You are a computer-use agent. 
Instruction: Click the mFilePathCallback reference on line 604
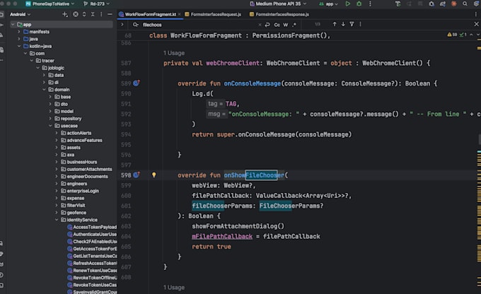222,236
